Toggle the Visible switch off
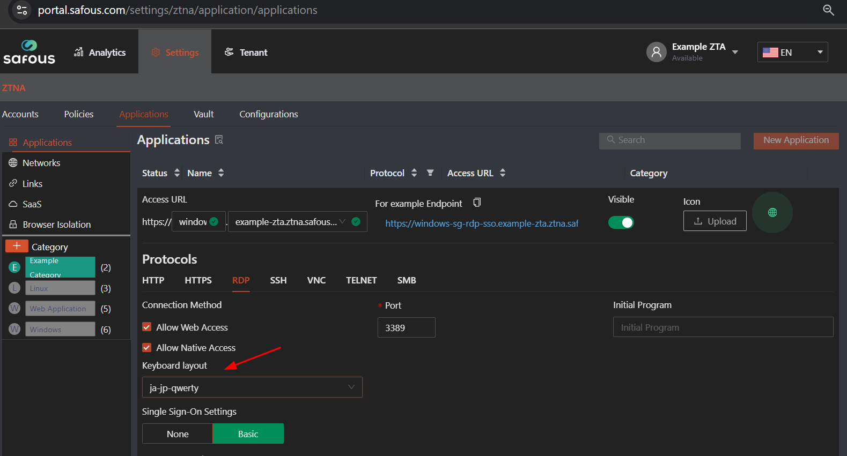The height and width of the screenshot is (456, 847). pos(621,222)
